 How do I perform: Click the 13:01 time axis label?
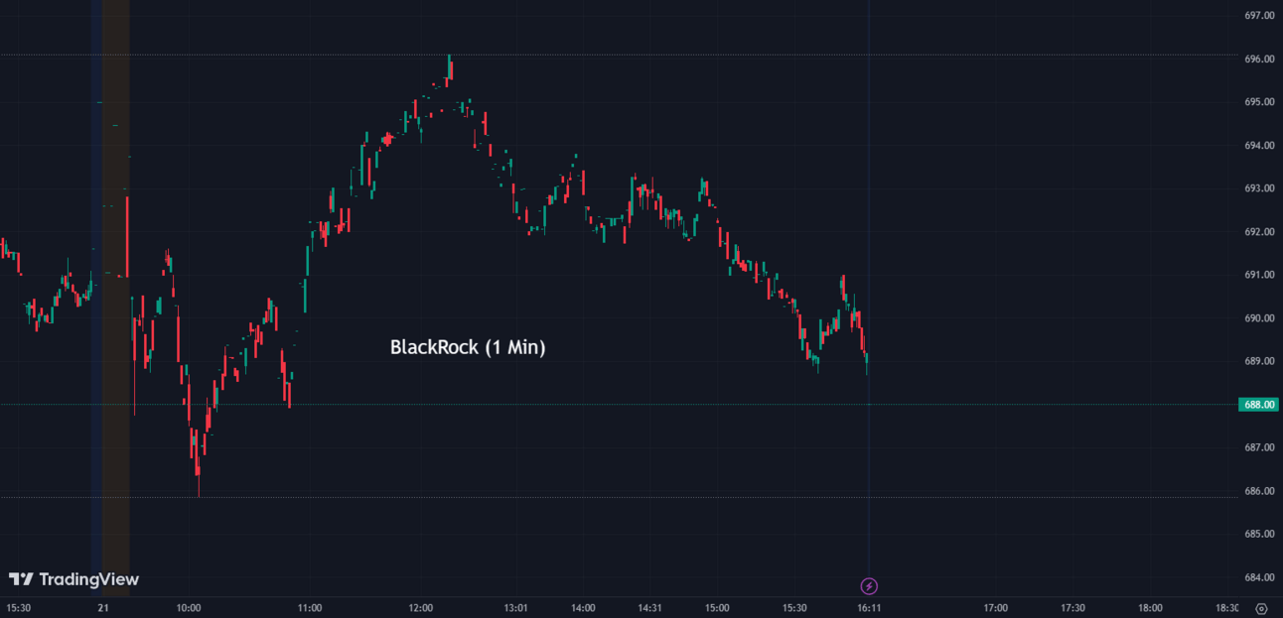[x=515, y=608]
